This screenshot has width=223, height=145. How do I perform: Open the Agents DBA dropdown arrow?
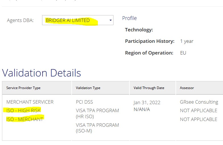110,20
